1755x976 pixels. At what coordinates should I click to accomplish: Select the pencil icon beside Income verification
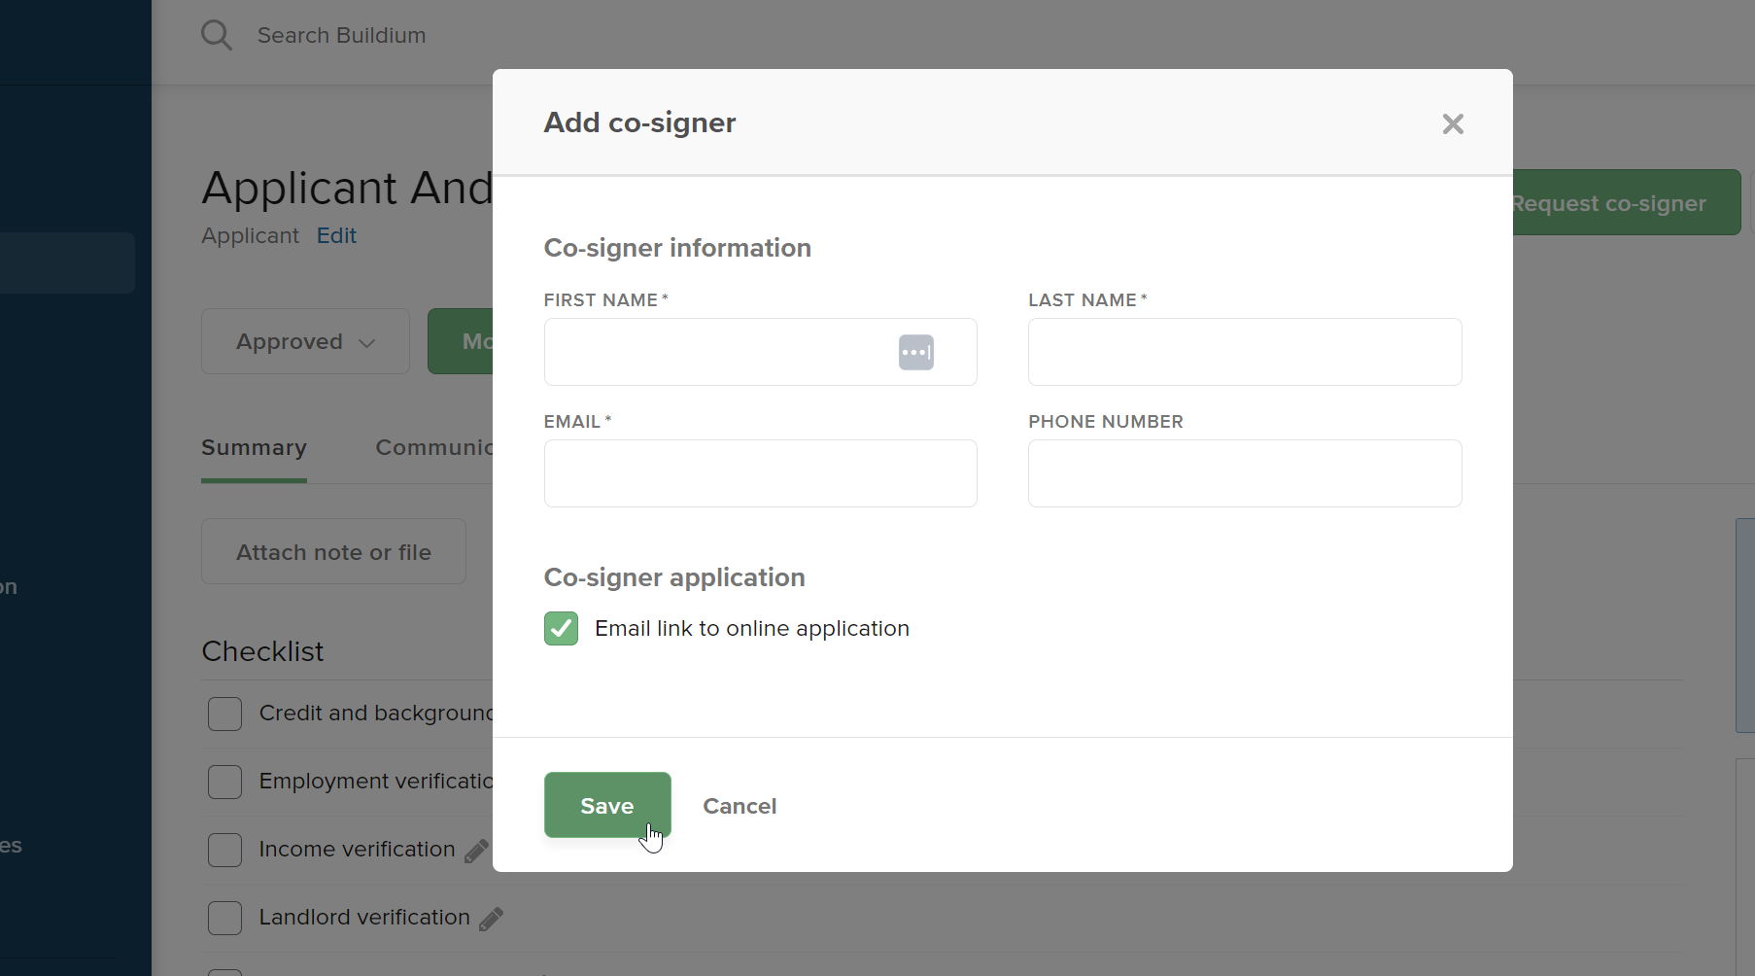(x=476, y=850)
